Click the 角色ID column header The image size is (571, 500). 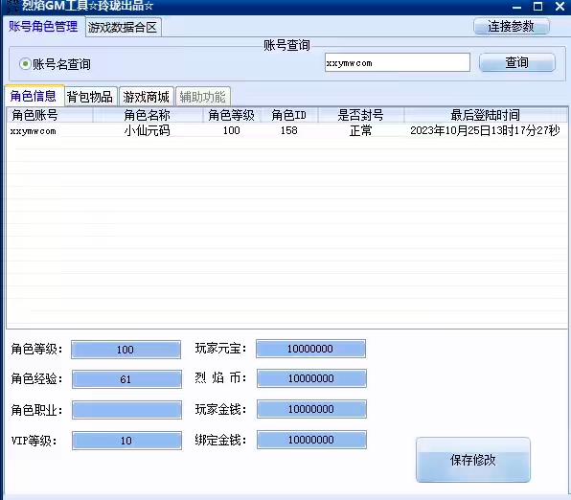pos(289,115)
